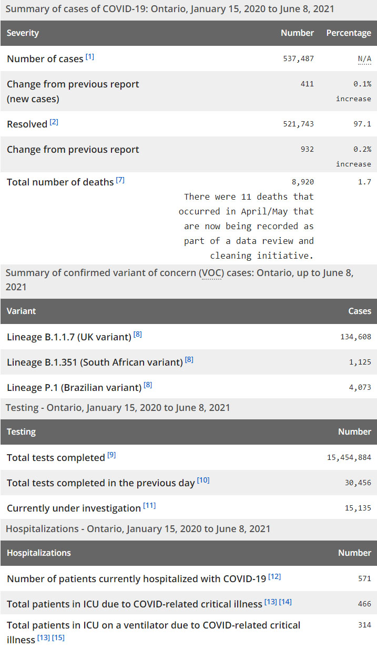Click the Variant table header

pyautogui.click(x=22, y=311)
